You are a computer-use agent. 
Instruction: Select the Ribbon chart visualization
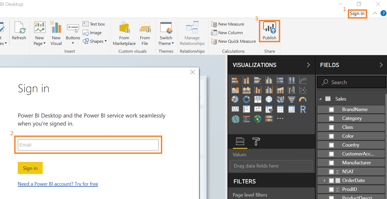[280, 90]
